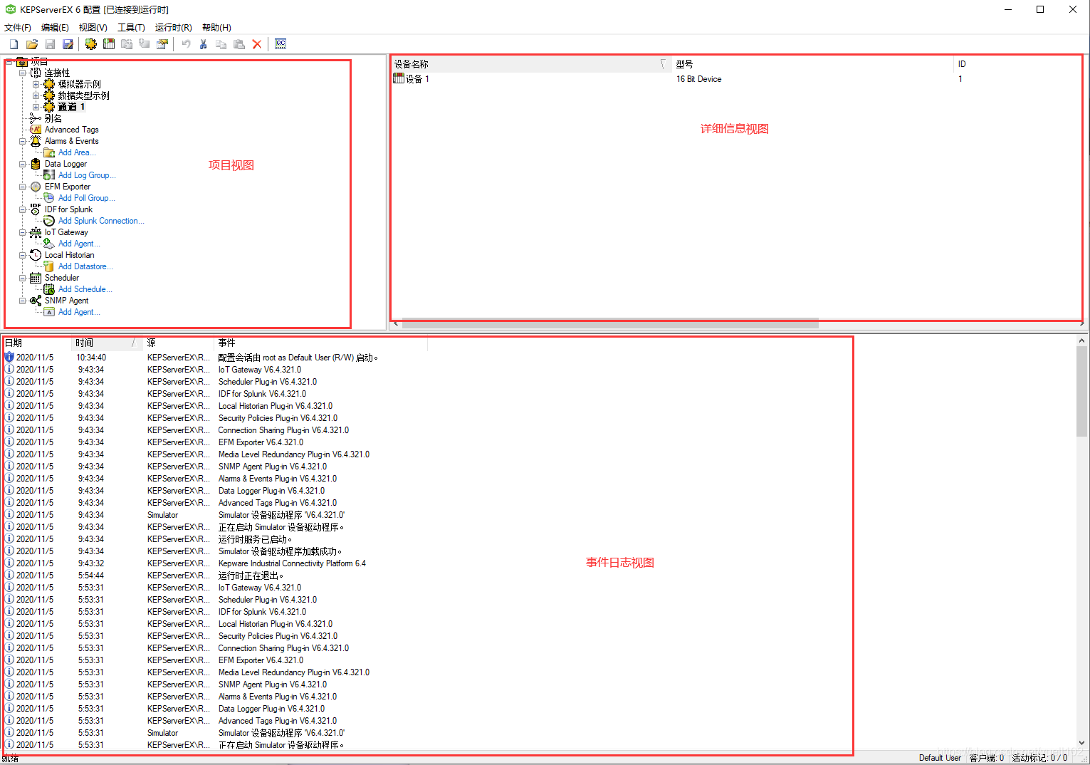Open the 工具(T) menu
The height and width of the screenshot is (765, 1090).
(131, 28)
